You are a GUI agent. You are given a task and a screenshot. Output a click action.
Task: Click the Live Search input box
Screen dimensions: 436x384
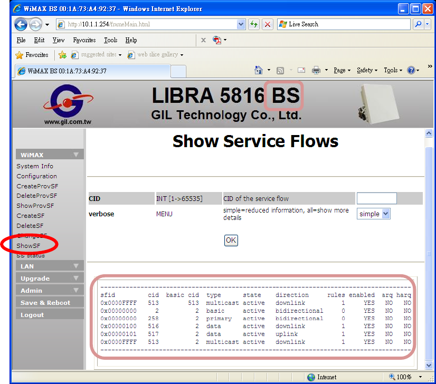pos(344,24)
